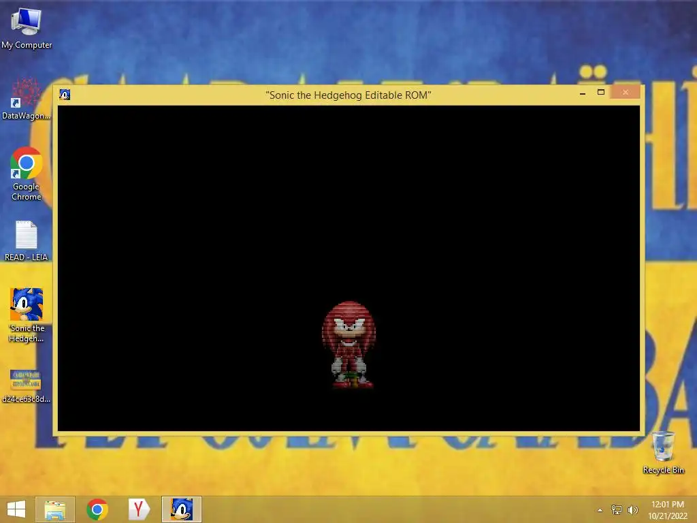
Task: Activate the Sonic game taskbar button
Action: (182, 509)
